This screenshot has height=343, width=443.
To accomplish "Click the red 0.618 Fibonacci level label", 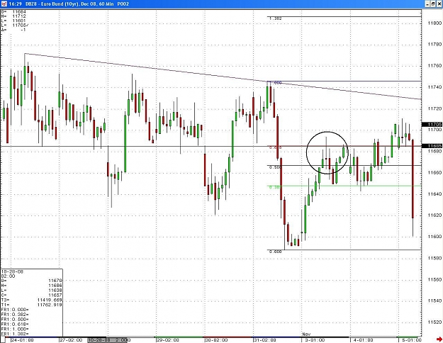I will pyautogui.click(x=275, y=148).
